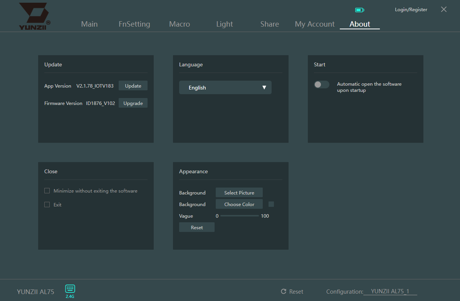Click Login/Register link
The height and width of the screenshot is (301, 460).
pos(411,10)
